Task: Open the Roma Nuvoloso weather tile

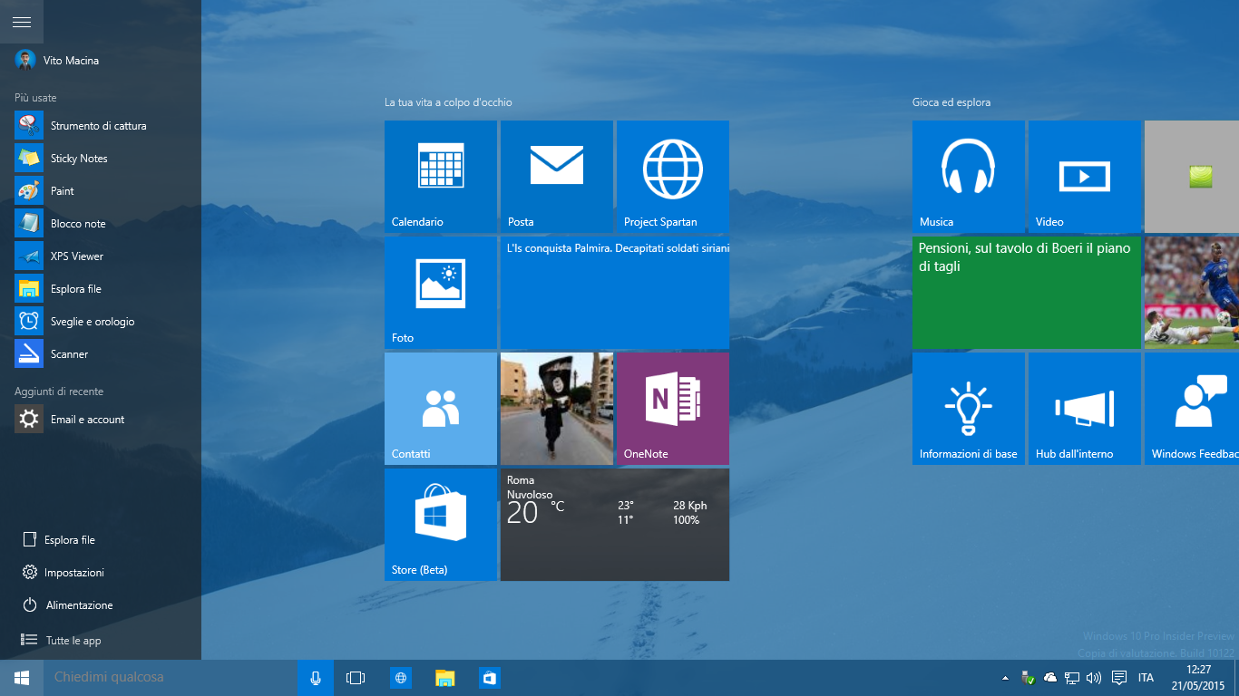Action: click(615, 525)
